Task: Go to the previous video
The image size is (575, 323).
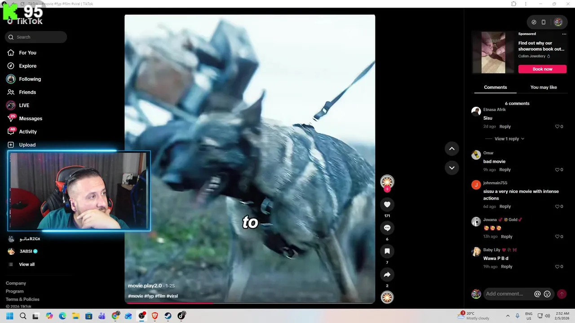Action: [451, 148]
